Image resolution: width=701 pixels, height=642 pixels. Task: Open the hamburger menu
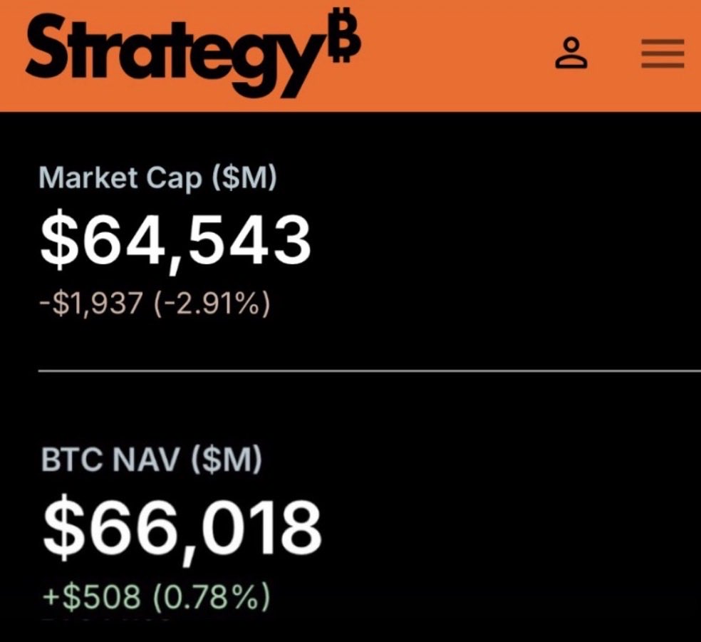pos(663,53)
